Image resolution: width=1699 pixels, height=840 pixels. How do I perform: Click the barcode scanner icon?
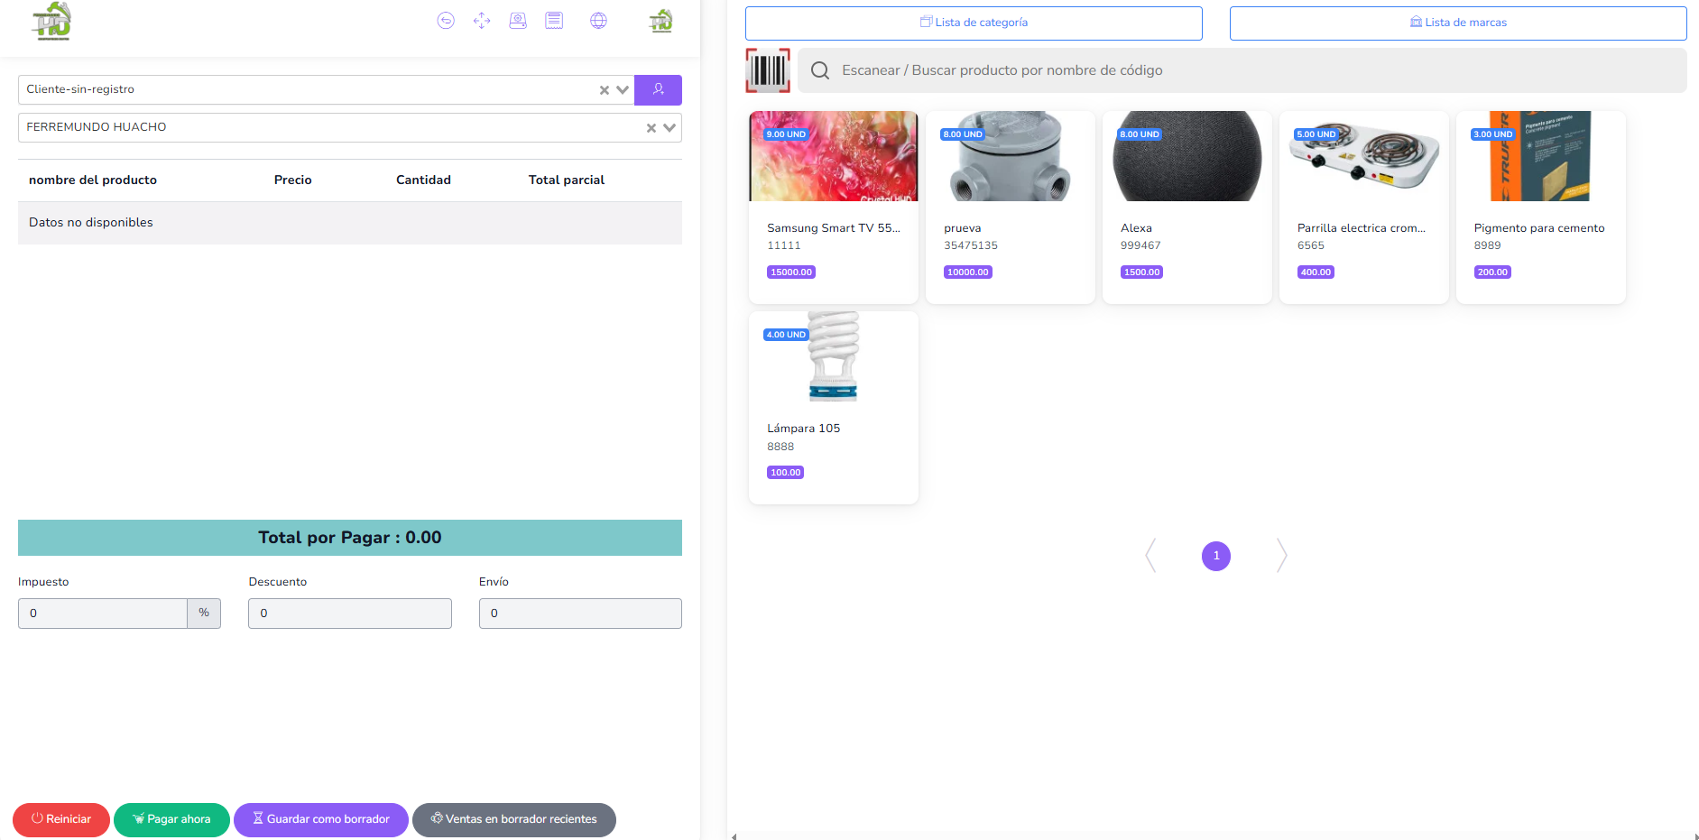pyautogui.click(x=768, y=70)
